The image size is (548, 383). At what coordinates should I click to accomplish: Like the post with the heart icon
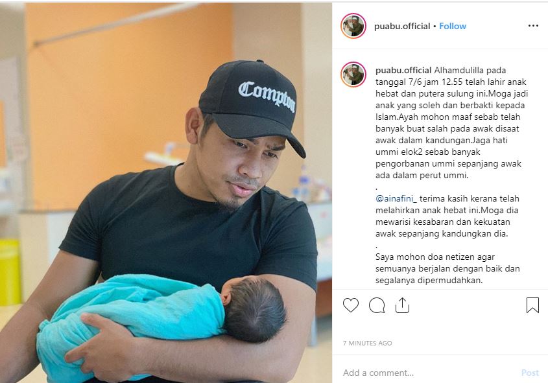point(351,305)
